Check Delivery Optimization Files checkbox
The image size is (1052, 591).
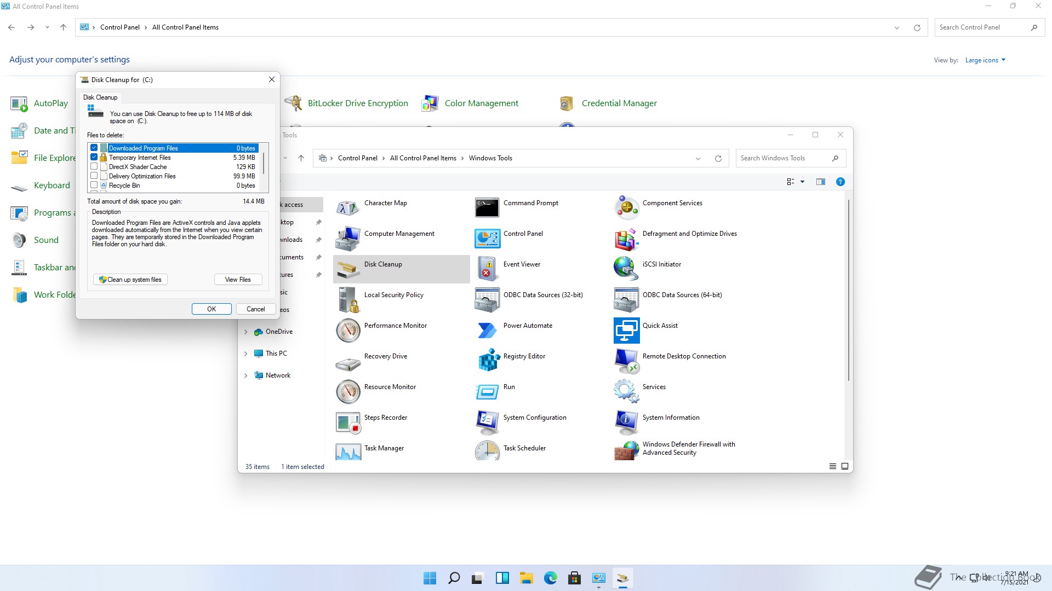click(x=94, y=176)
